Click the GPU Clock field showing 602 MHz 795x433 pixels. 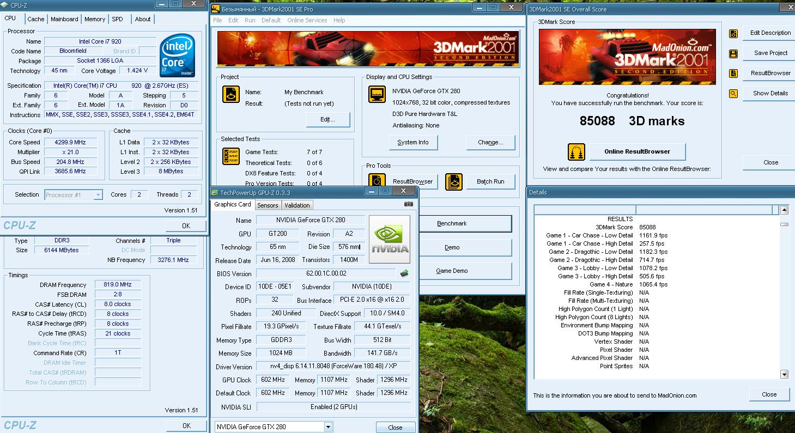click(272, 380)
